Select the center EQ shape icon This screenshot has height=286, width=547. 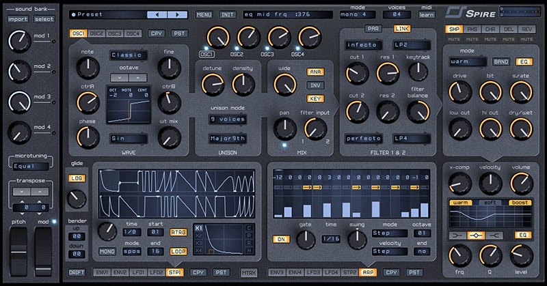(476, 236)
